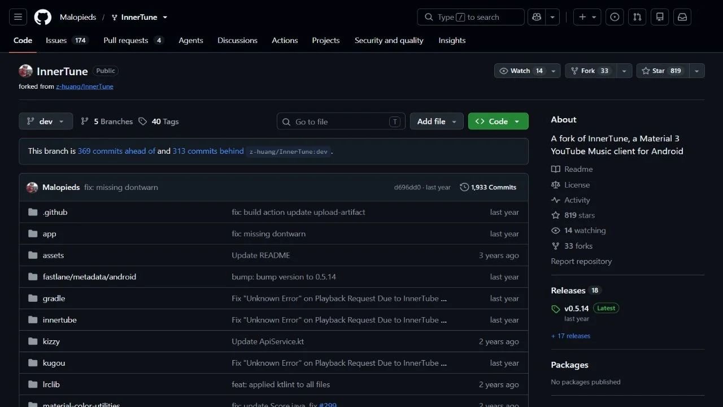Click the kizzy folder icon
Image resolution: width=723 pixels, height=407 pixels.
pos(33,341)
